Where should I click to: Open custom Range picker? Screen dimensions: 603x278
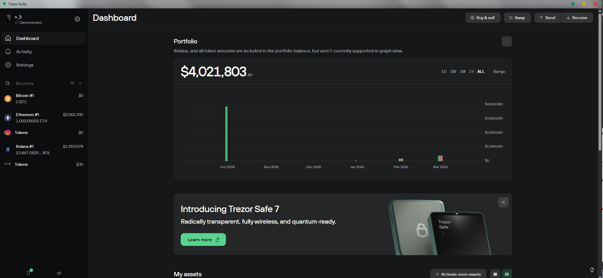click(499, 71)
